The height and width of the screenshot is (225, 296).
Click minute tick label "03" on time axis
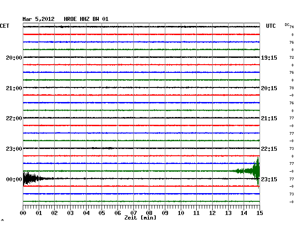click(70, 213)
